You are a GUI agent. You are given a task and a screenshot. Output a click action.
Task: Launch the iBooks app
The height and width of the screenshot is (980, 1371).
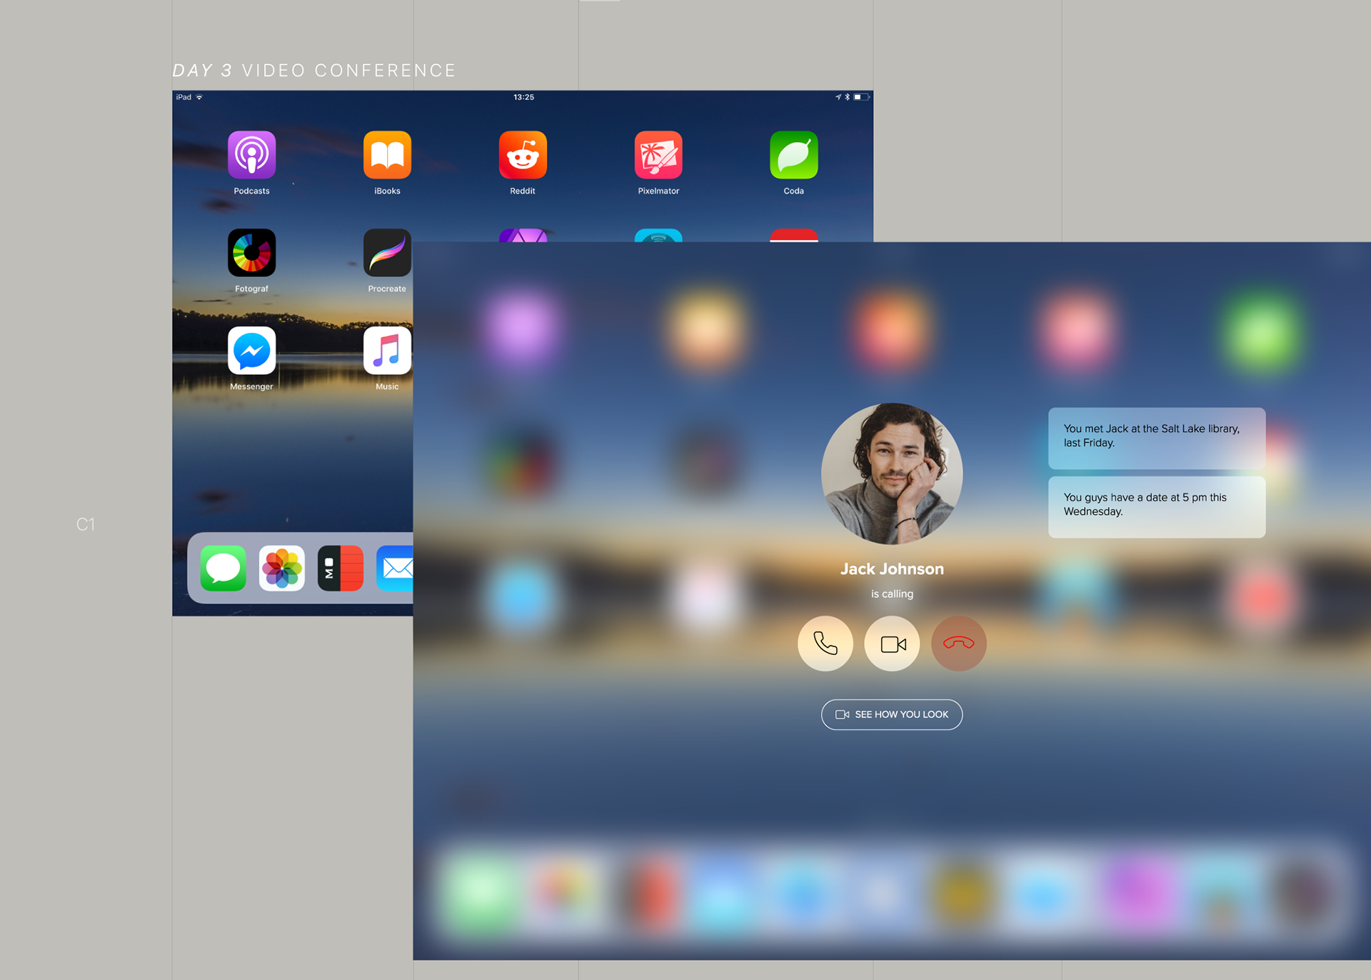click(387, 155)
